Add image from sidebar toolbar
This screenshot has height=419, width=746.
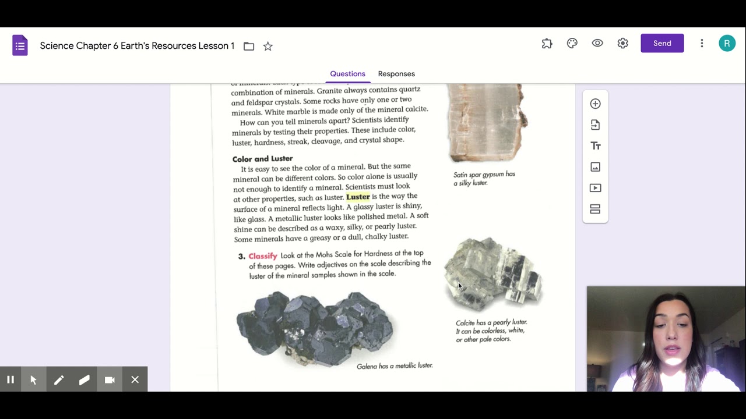(595, 167)
